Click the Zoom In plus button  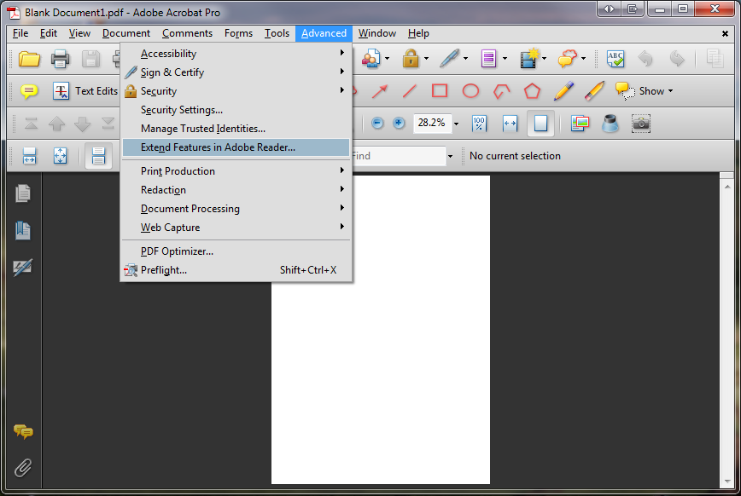coord(399,124)
